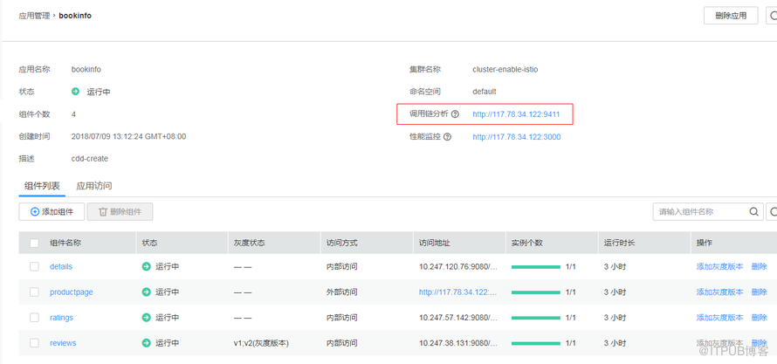Click the search magnifier icon in component filter

pos(753,211)
